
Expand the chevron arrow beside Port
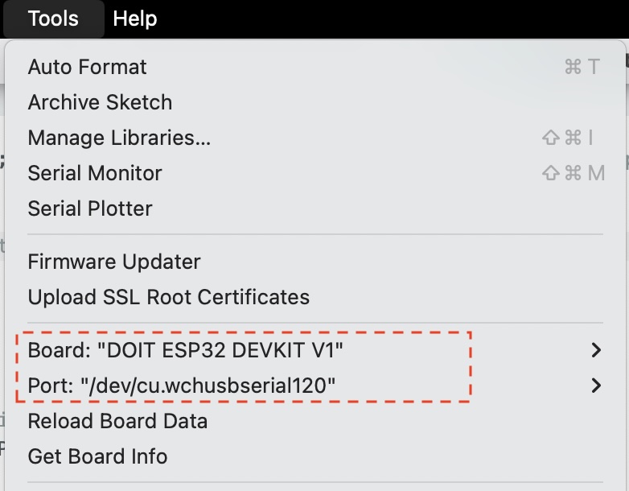596,386
